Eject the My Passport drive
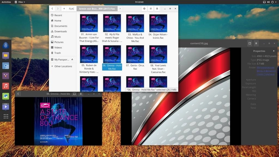 [72, 59]
